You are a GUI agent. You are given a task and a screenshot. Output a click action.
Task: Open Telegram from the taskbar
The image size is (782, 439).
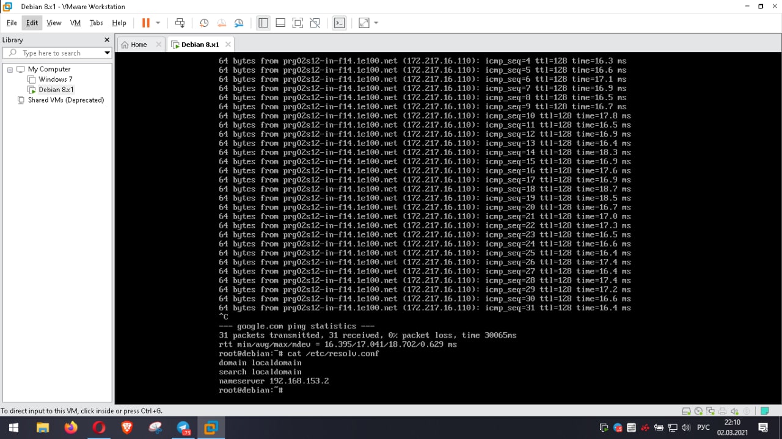[x=183, y=427]
